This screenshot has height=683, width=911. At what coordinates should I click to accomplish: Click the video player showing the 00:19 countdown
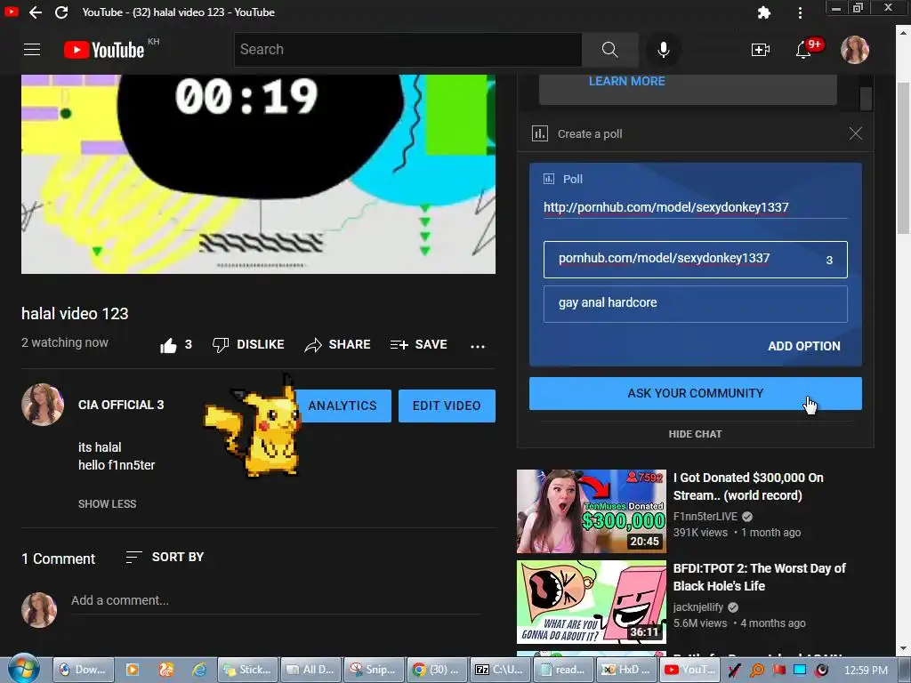tap(259, 174)
